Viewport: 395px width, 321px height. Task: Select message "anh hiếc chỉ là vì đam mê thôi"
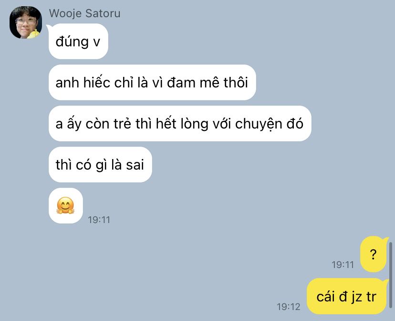coord(152,83)
